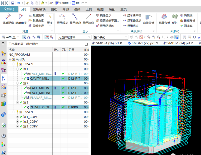Open the 曲线分析 tool
This screenshot has width=201, height=155.
(x=148, y=19)
